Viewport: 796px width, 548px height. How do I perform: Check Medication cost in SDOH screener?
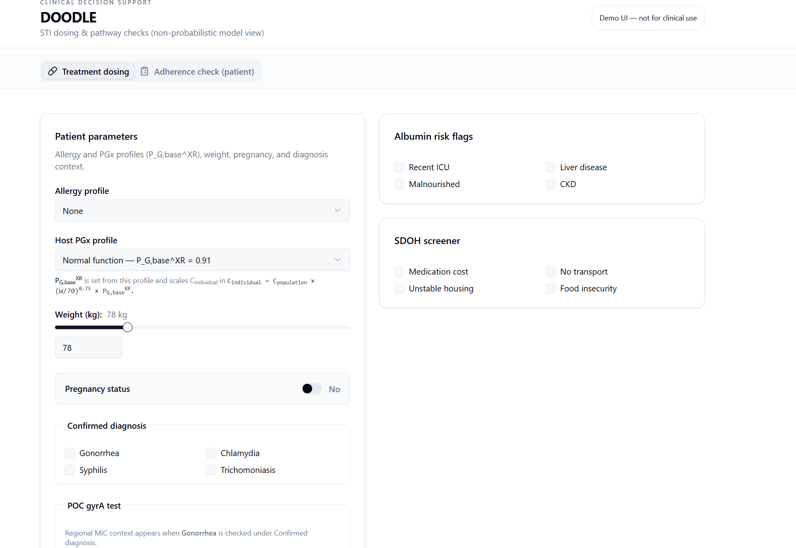tap(399, 272)
